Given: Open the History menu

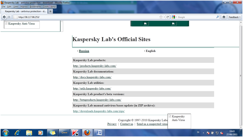Looking at the screenshot, I should pos(24,6).
